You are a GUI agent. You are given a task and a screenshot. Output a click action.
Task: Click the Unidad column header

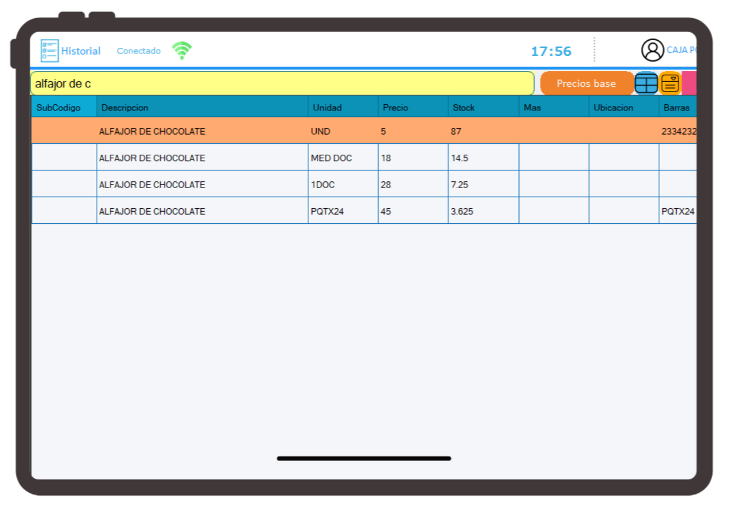343,107
